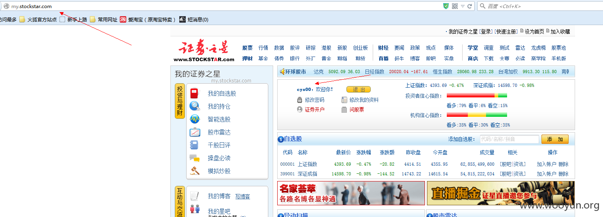Open the 写博客 link
The height and width of the screenshot is (217, 603).
(x=243, y=196)
